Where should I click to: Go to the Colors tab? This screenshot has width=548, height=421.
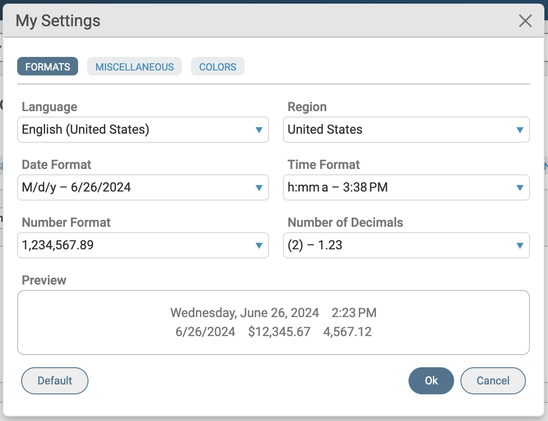218,67
